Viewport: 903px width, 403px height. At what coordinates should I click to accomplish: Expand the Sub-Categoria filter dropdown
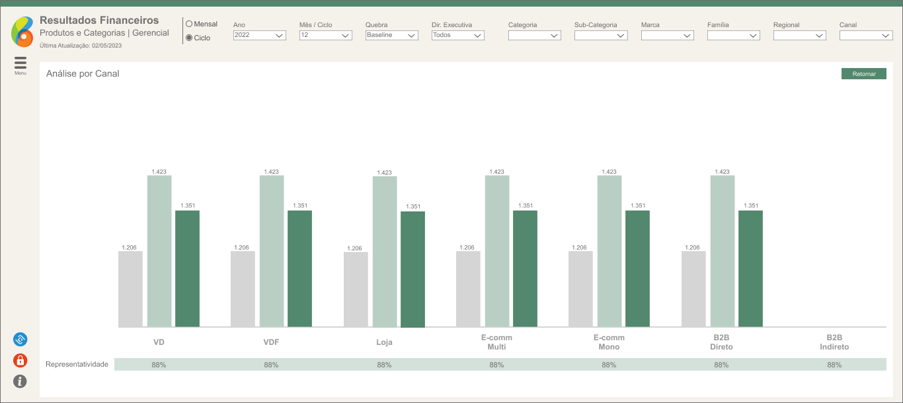click(600, 36)
